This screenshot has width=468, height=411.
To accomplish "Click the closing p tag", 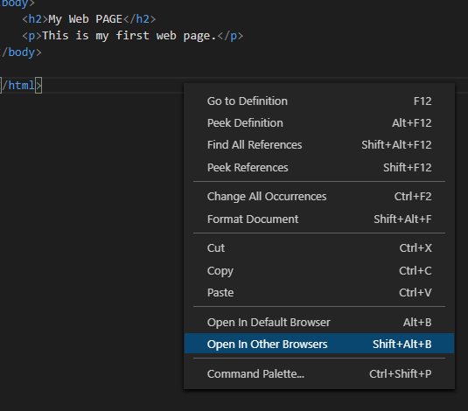I will (x=230, y=36).
